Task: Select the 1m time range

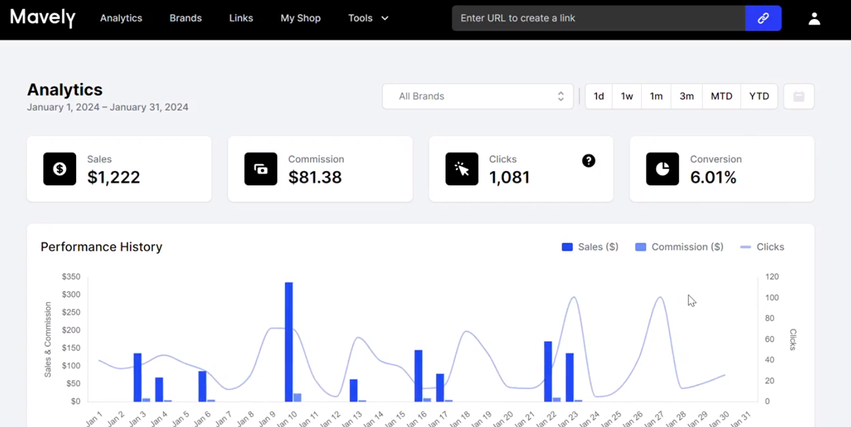Action: point(656,96)
